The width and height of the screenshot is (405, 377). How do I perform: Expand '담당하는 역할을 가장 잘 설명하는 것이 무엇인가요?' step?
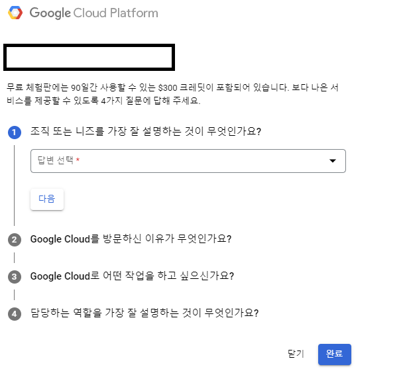pos(145,313)
